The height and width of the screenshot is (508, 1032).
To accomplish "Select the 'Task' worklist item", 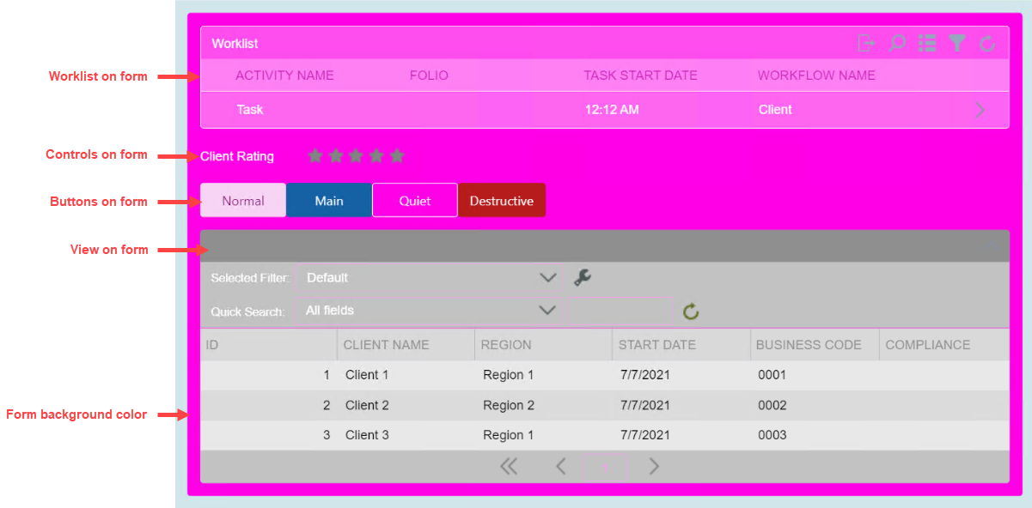I will (x=605, y=110).
